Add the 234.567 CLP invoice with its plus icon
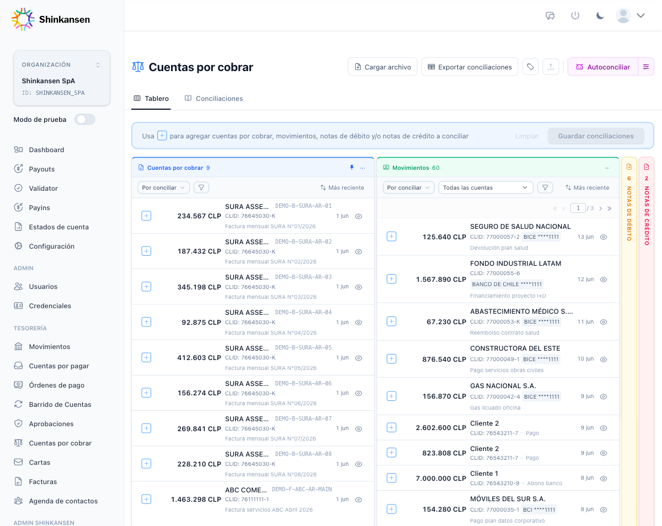This screenshot has width=662, height=526. [146, 216]
